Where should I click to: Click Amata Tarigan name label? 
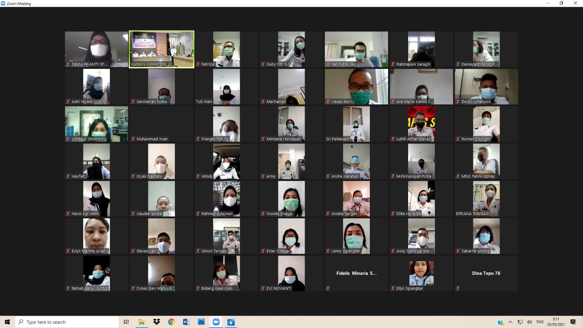(x=344, y=214)
